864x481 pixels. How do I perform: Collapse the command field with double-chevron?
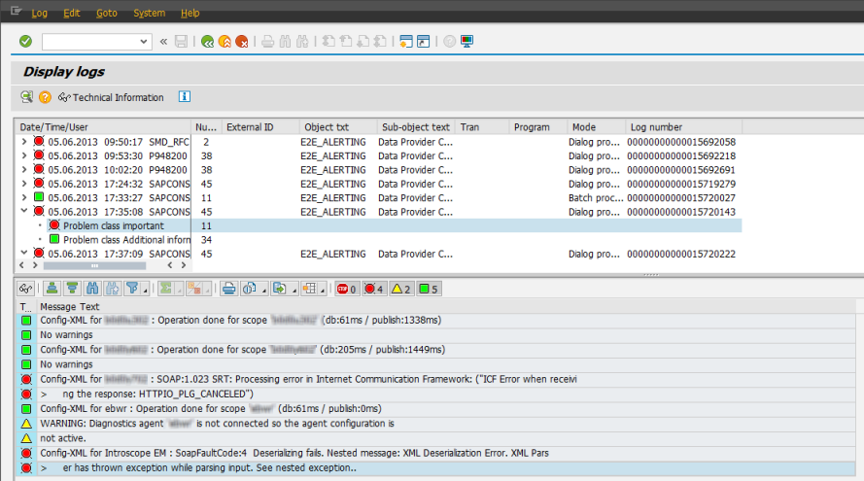pos(163,42)
